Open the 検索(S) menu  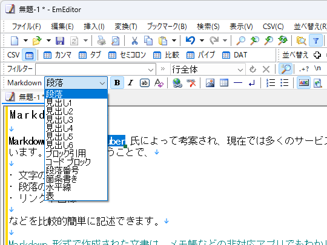(208, 27)
